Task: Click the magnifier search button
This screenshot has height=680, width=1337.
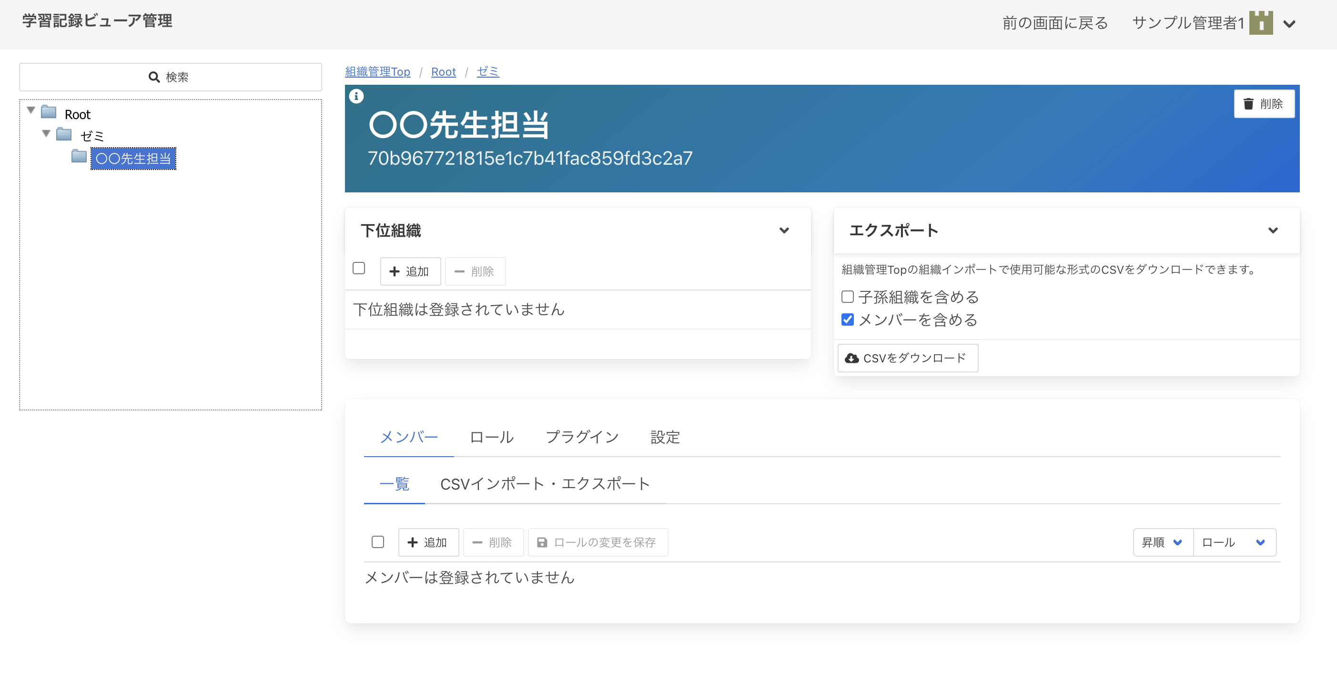Action: pyautogui.click(x=170, y=77)
